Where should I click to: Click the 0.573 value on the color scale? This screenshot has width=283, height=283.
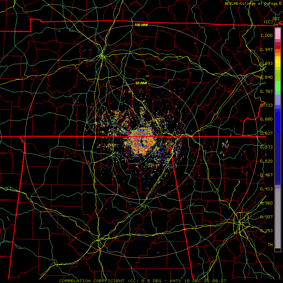pos(266,147)
